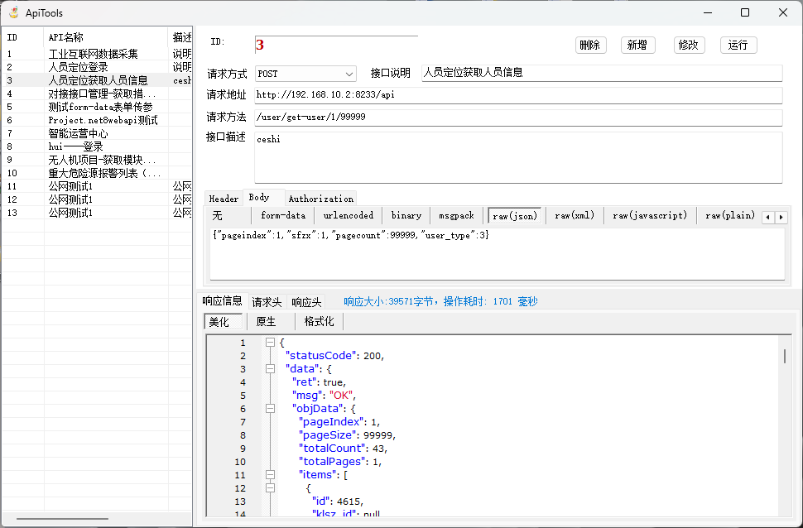Collapse the root JSON node on line 1
Screen dimensions: 803x528
(x=271, y=343)
